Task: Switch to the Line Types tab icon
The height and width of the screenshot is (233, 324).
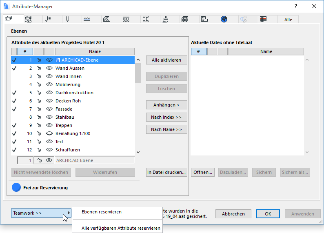Action: point(87,20)
